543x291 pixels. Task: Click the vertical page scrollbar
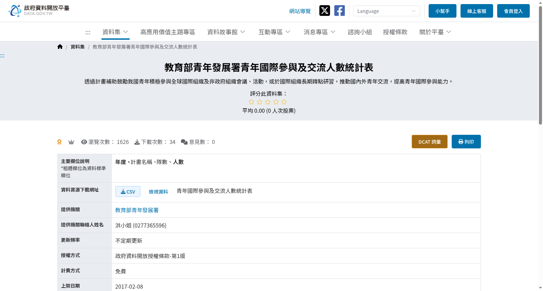(540, 65)
